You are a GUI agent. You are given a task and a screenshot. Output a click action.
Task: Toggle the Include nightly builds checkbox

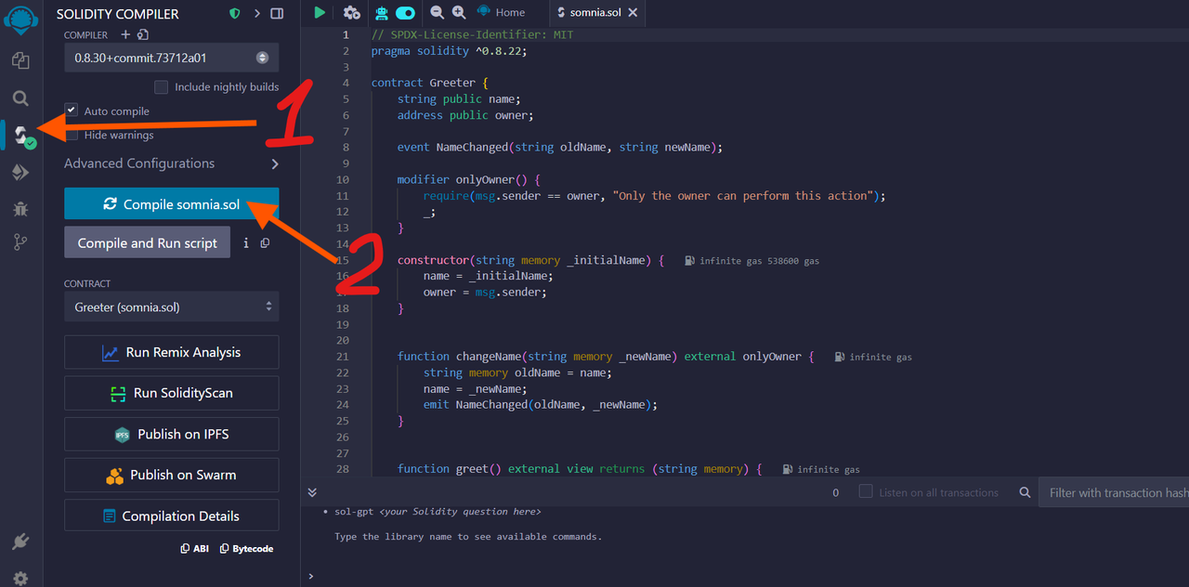tap(162, 86)
